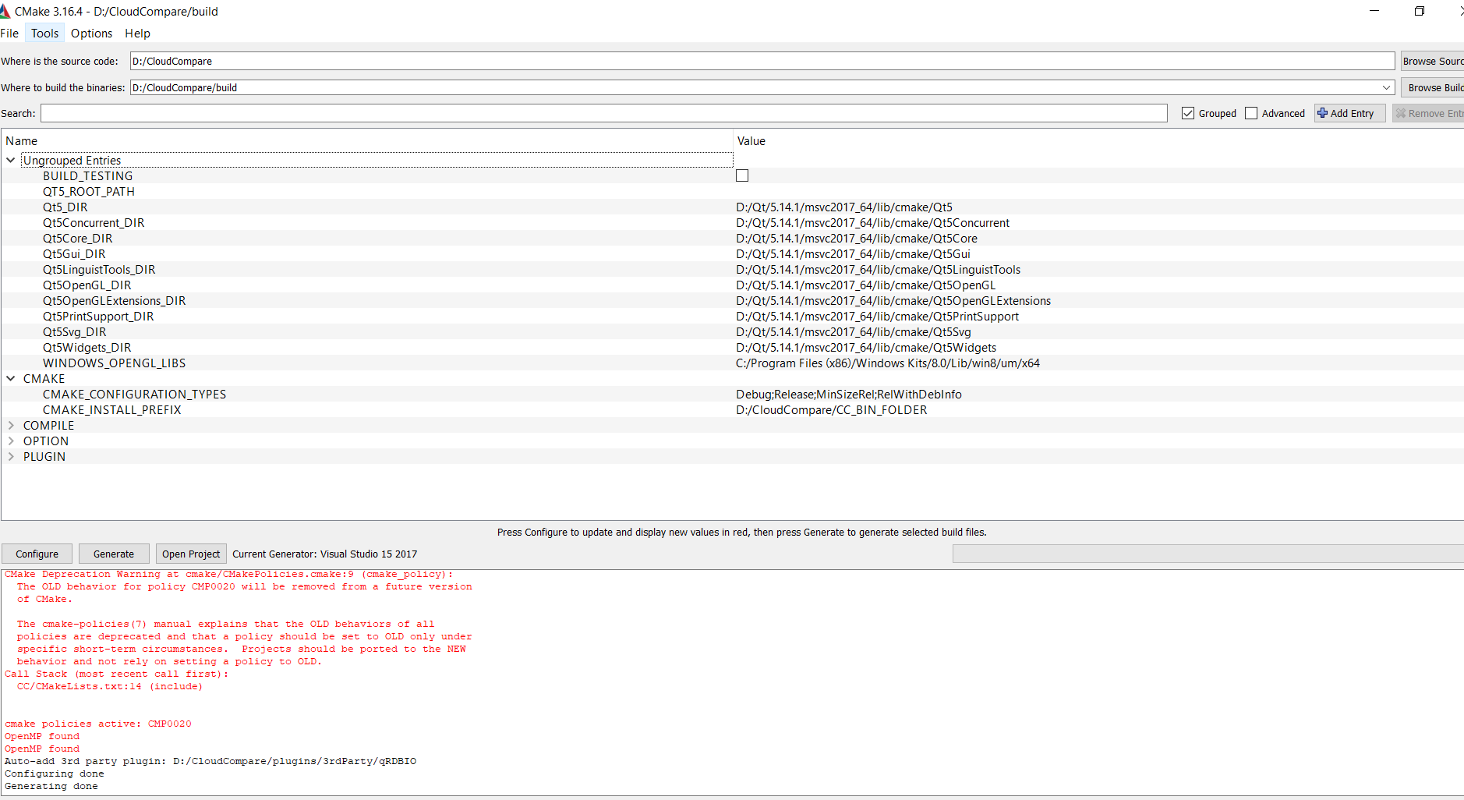
Task: Click the Open Project button
Action: point(191,554)
